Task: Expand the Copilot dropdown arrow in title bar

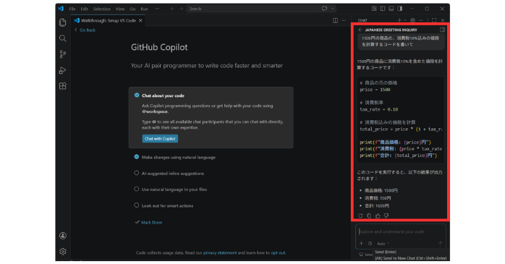Action: pyautogui.click(x=332, y=9)
